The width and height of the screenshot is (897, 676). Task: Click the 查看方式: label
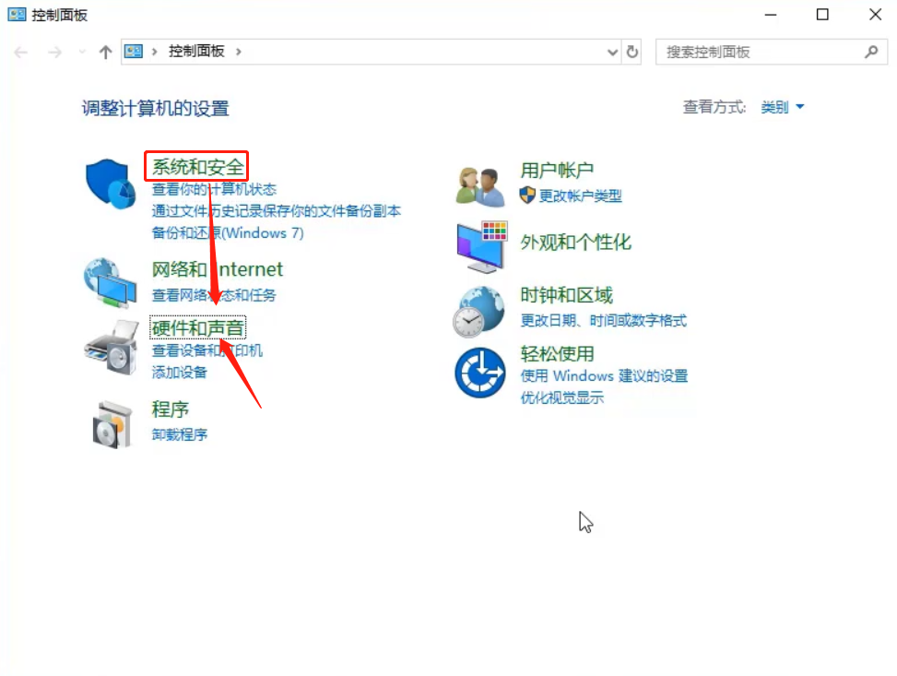(x=714, y=107)
